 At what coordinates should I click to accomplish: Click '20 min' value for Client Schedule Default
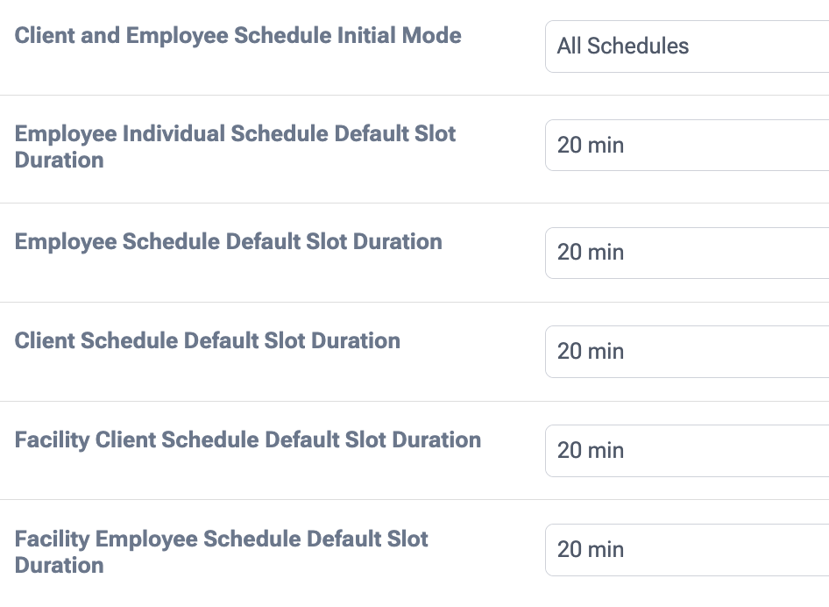591,352
